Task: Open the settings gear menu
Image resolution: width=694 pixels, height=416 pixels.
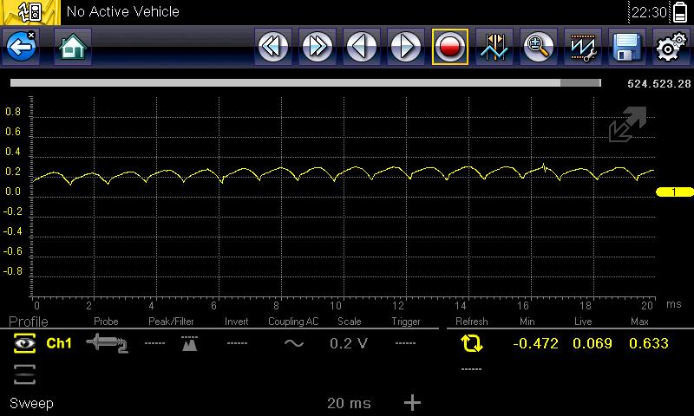Action: pos(670,47)
